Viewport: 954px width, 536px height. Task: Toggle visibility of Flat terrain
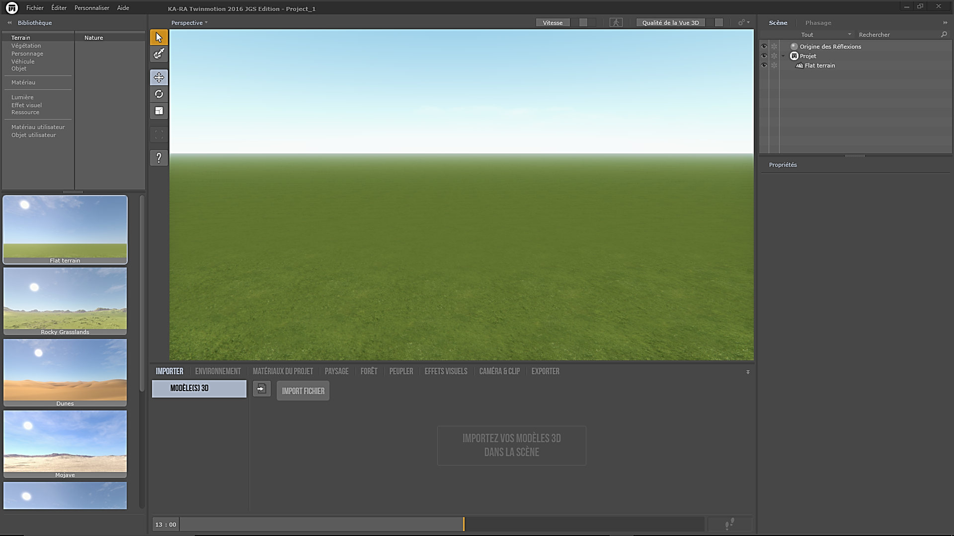point(764,66)
